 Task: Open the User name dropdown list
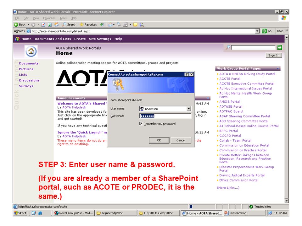(189, 109)
